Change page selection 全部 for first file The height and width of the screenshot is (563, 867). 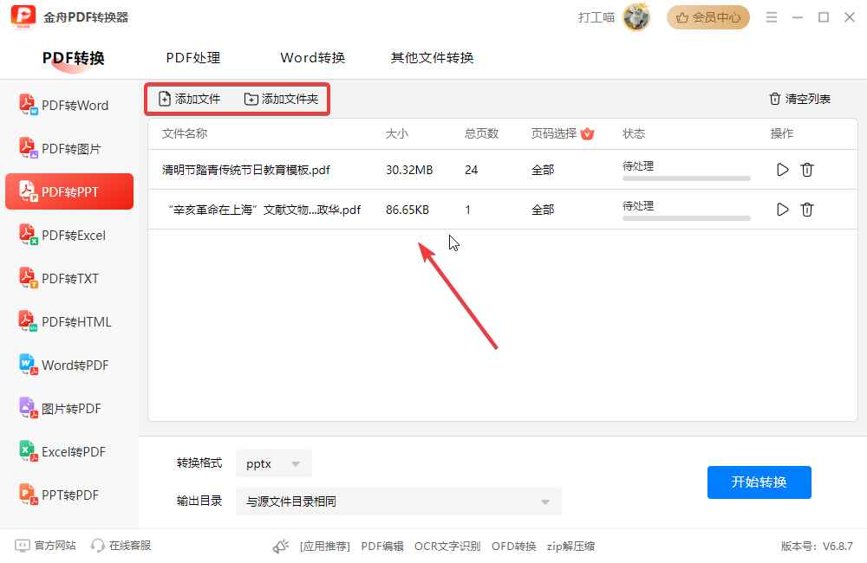tap(543, 170)
